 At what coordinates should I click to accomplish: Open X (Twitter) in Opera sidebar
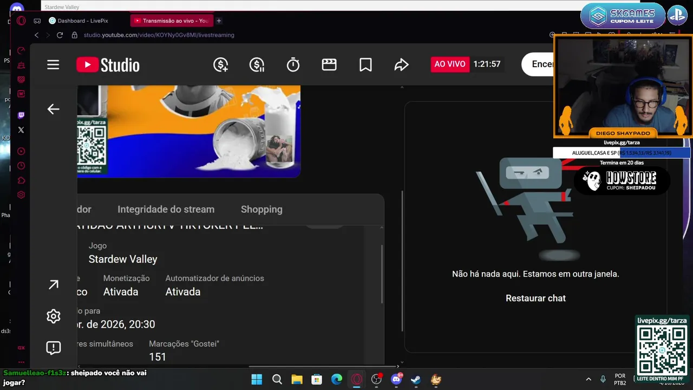pyautogui.click(x=21, y=130)
